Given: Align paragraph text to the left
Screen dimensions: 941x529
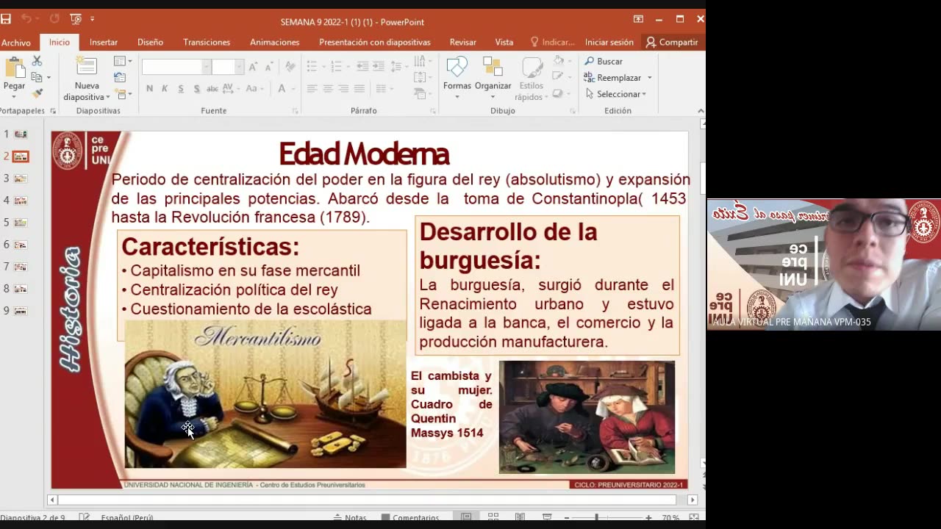Looking at the screenshot, I should coord(312,89).
